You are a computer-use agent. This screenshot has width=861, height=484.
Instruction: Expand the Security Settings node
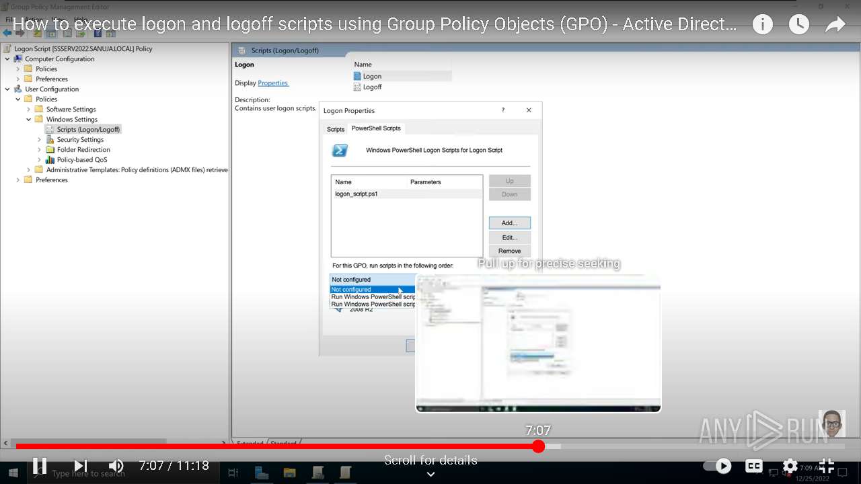[x=40, y=139]
